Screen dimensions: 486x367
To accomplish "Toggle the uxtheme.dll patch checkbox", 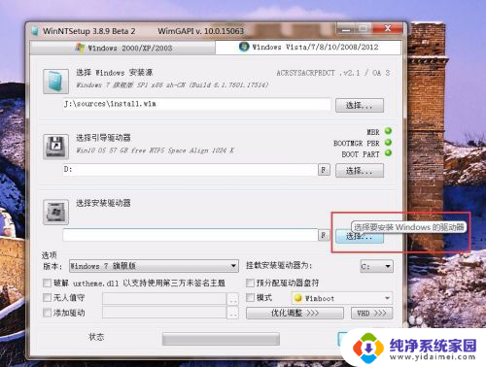I will click(48, 283).
